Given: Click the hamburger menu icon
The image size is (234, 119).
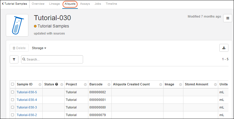Looking at the screenshot, I should 228,18.
